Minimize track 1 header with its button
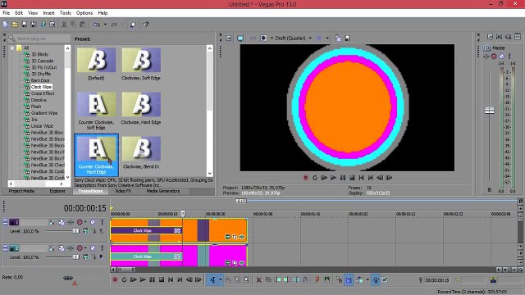This screenshot has width=525, height=295. (6, 221)
